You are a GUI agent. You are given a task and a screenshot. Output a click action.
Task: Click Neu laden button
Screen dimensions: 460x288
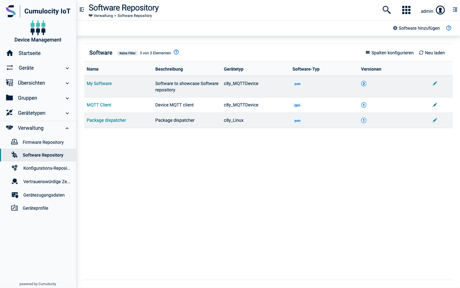[432, 53]
